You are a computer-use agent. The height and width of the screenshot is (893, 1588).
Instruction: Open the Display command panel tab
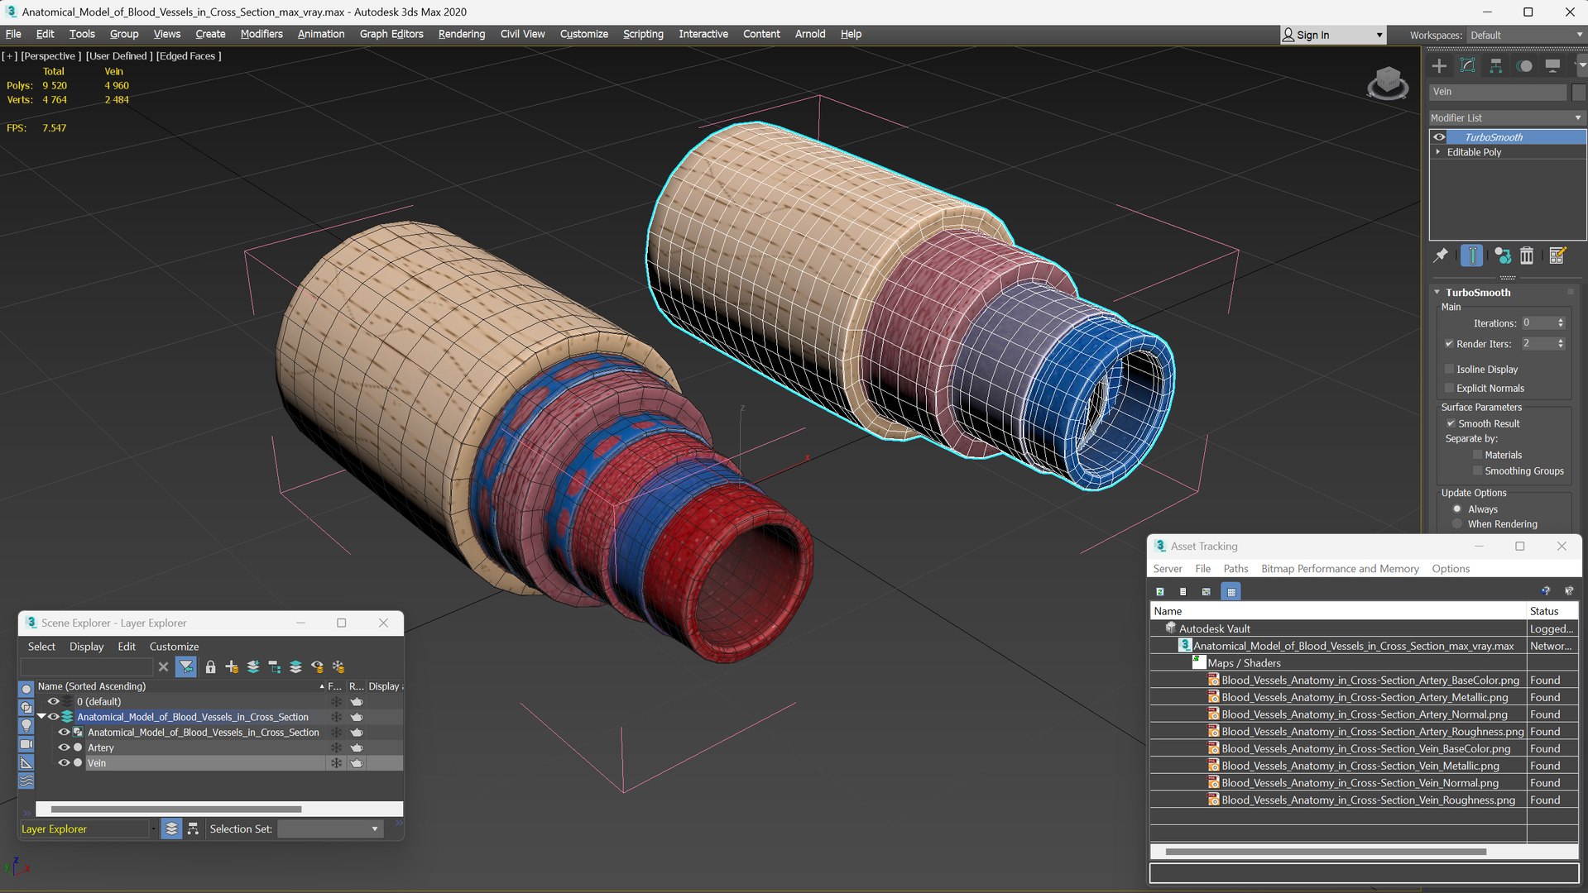1552,66
